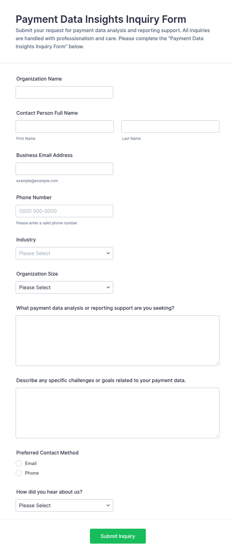Click the Industry dropdown chevron arrow
233x556 pixels.
[108, 253]
